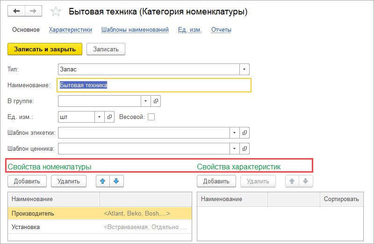The image size is (374, 244).
Task: Open the Ед. изм. dropdown arrow
Action: click(99, 117)
